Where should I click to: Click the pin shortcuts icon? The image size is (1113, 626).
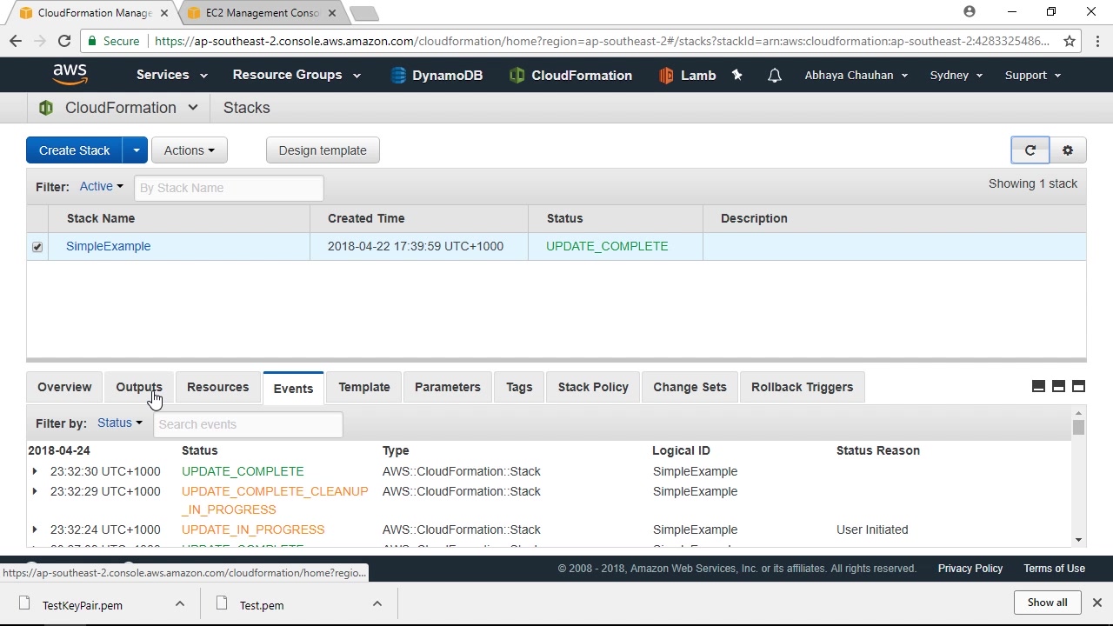(x=737, y=76)
